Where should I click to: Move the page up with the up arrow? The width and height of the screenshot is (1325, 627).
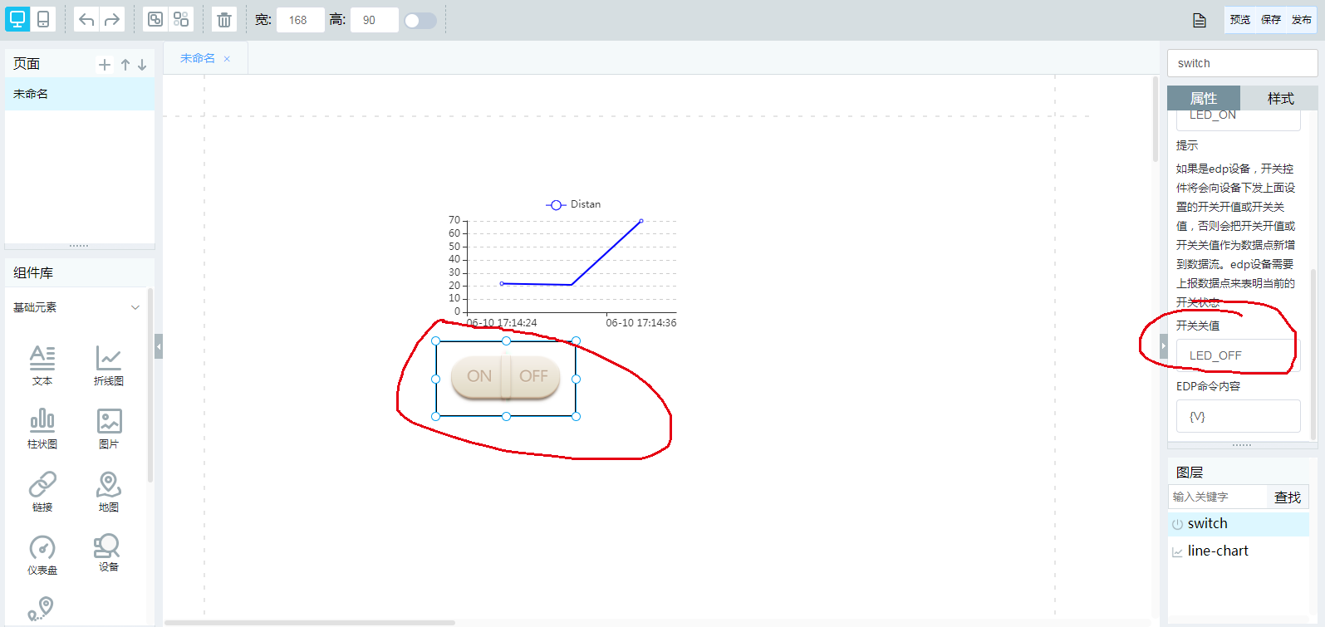pyautogui.click(x=125, y=64)
